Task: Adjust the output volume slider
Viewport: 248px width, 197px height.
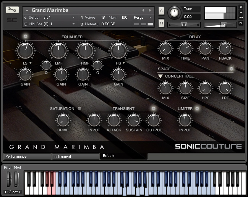Action: click(220, 25)
